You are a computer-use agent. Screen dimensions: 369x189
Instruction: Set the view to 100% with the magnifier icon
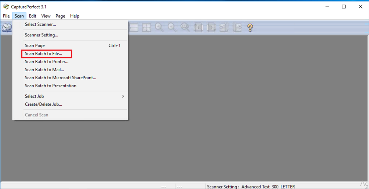(x=185, y=28)
